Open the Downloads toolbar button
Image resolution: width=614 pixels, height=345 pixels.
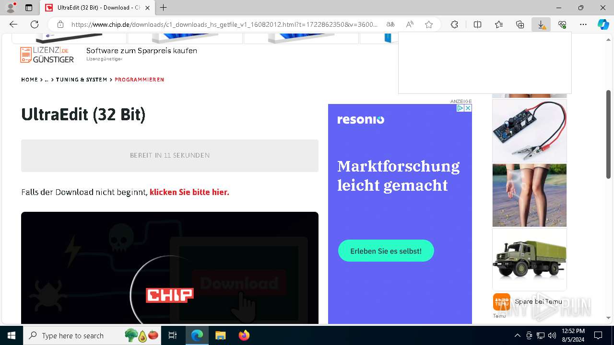[x=541, y=24]
